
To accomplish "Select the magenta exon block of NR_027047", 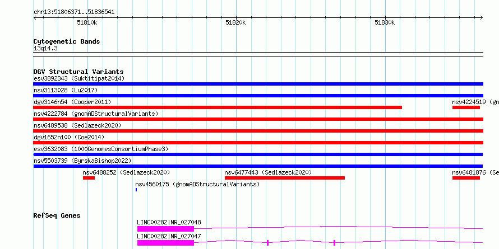I will click(165, 243).
